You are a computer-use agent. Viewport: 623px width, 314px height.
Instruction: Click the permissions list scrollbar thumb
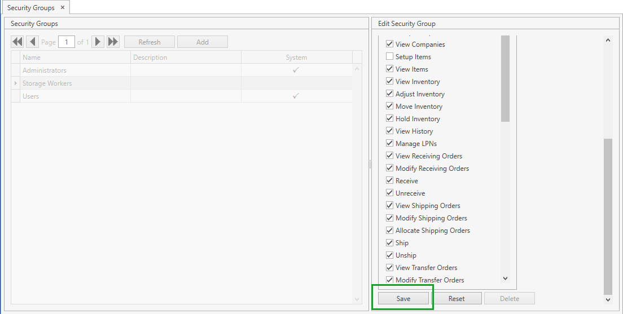pos(505,79)
